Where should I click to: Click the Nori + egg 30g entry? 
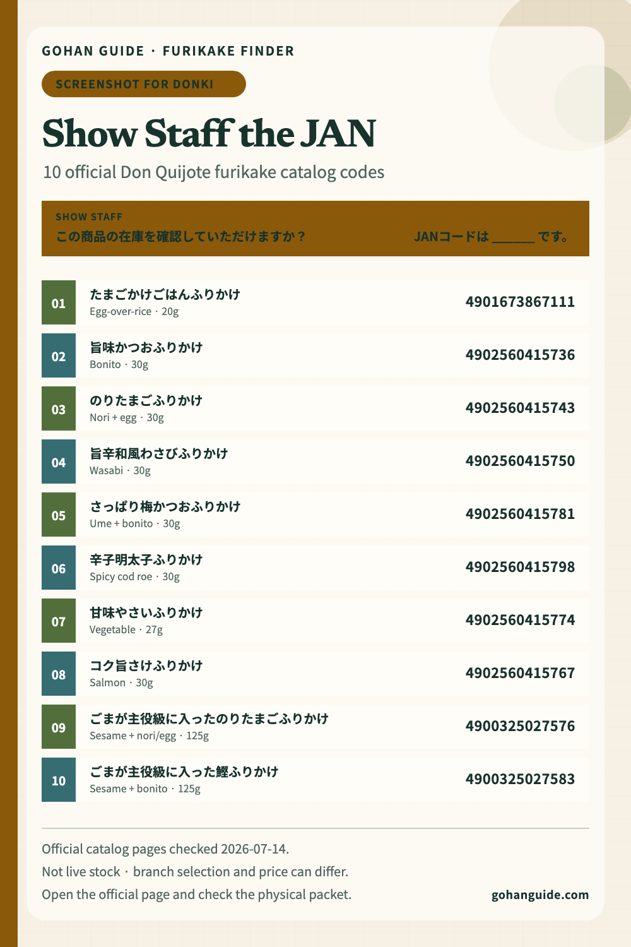coord(315,408)
